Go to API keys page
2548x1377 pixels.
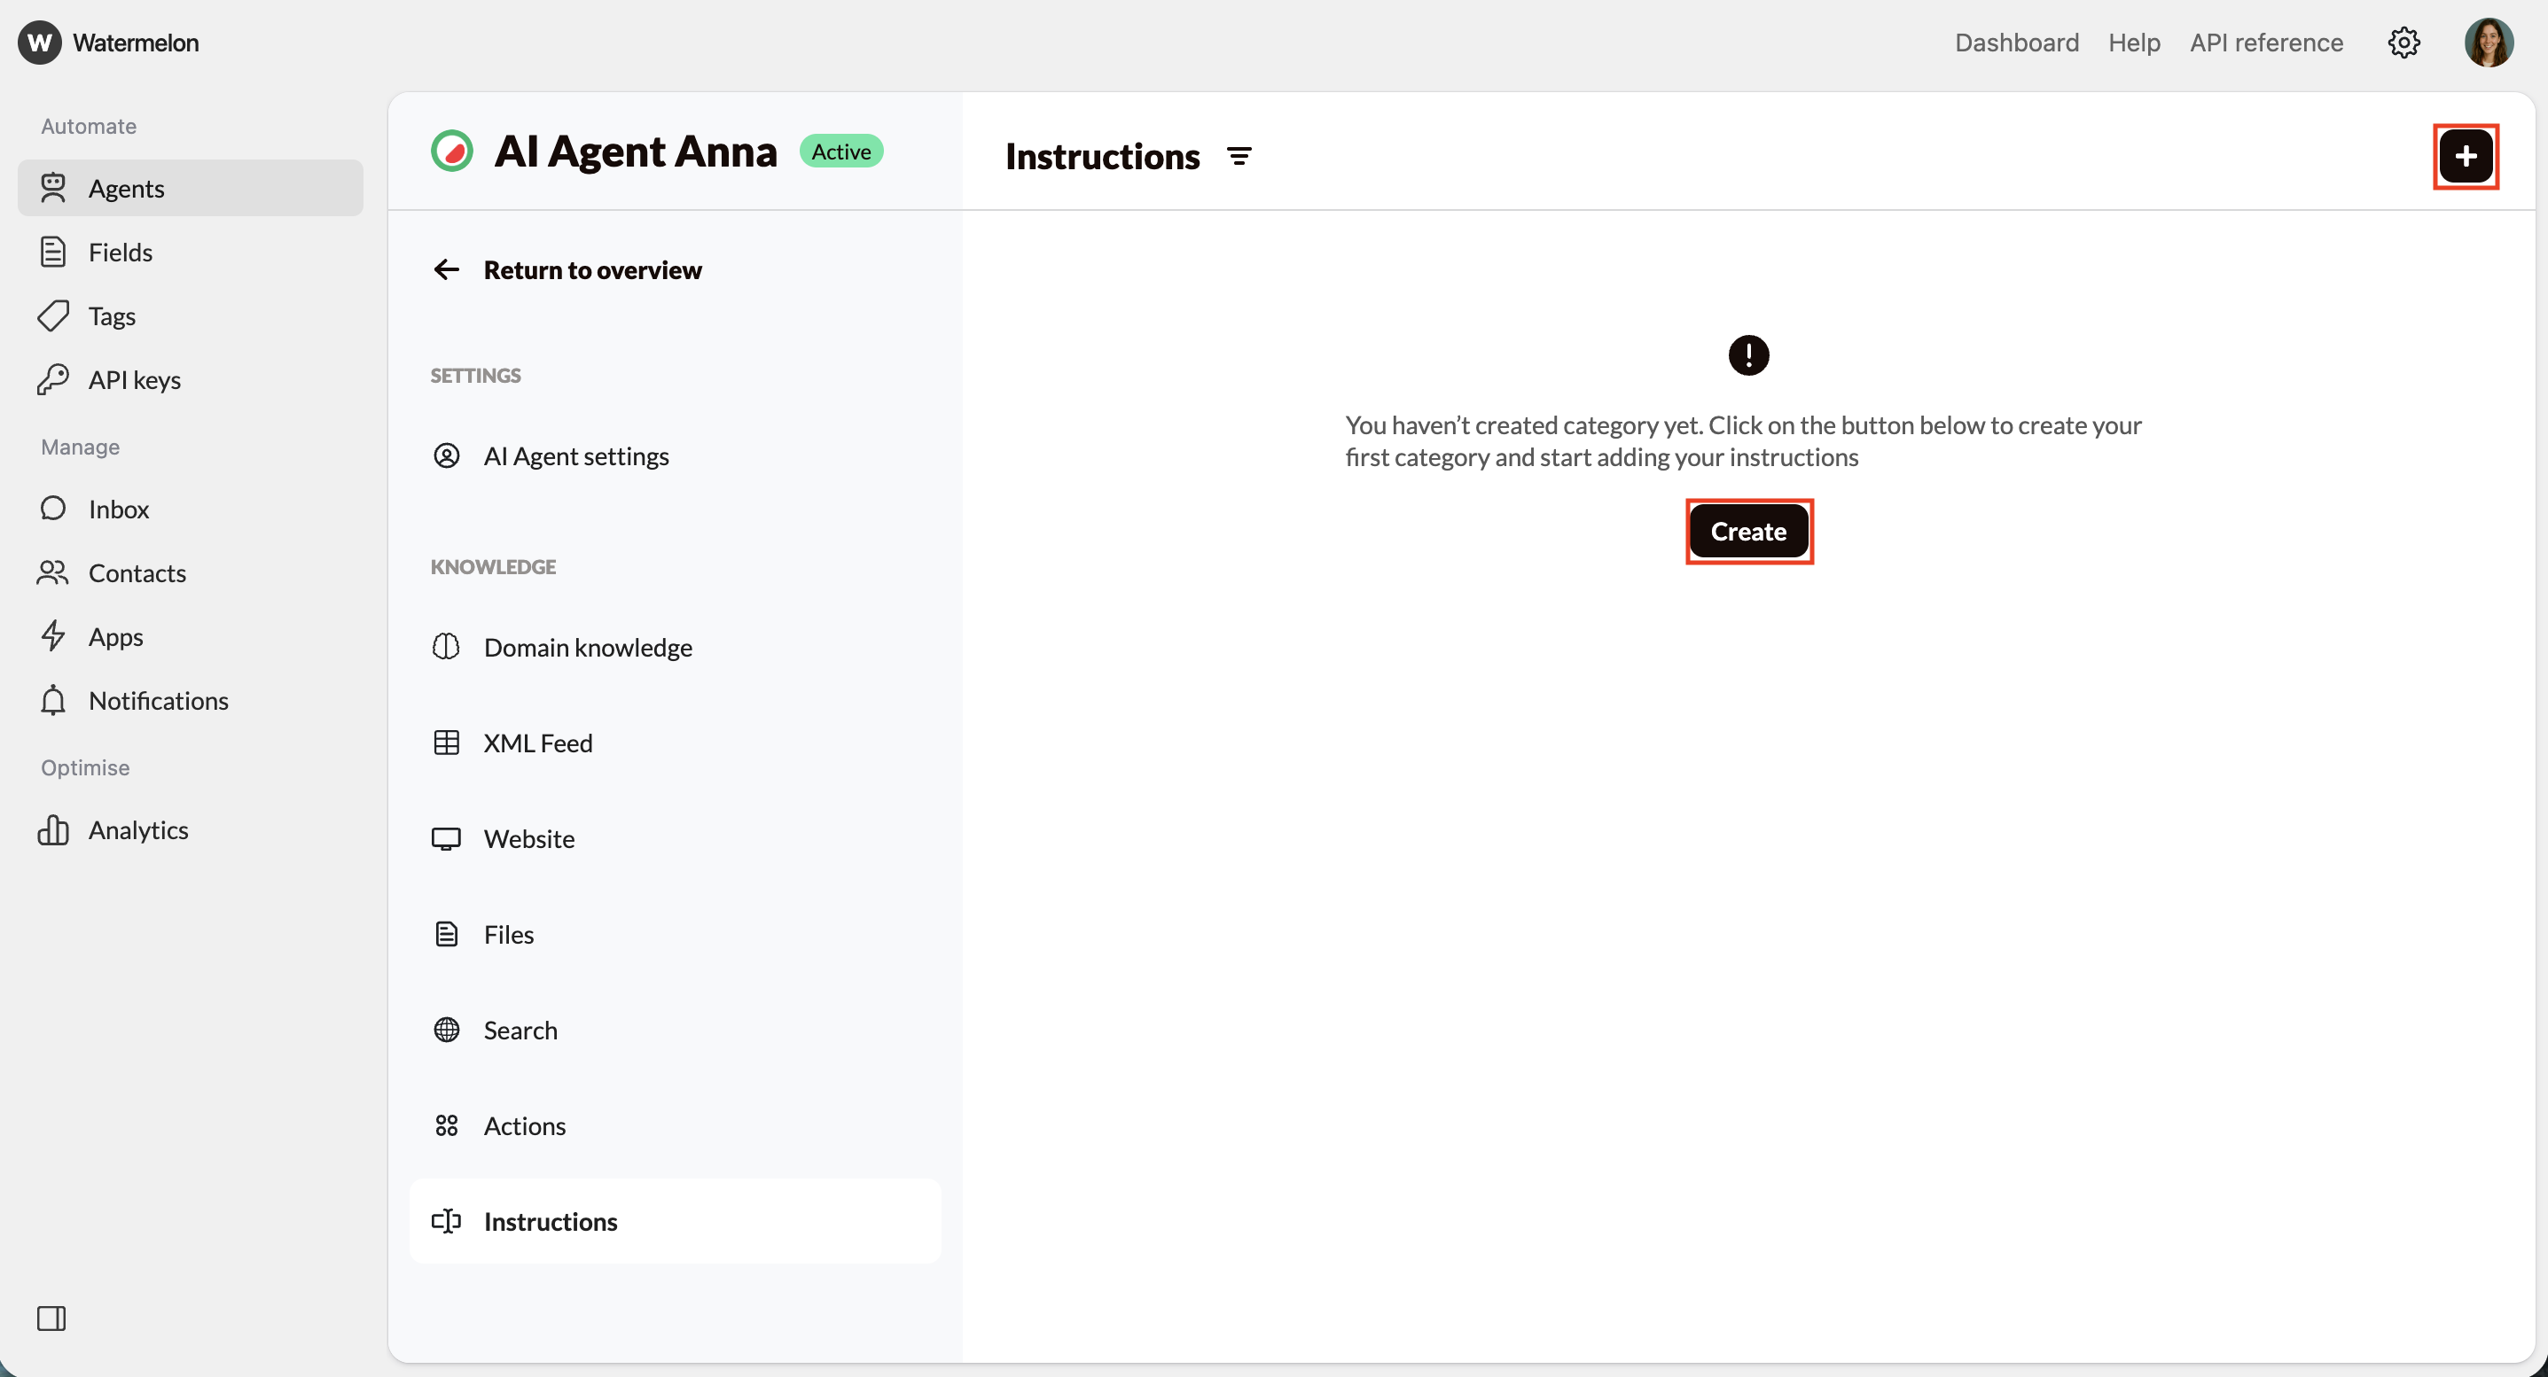point(135,379)
